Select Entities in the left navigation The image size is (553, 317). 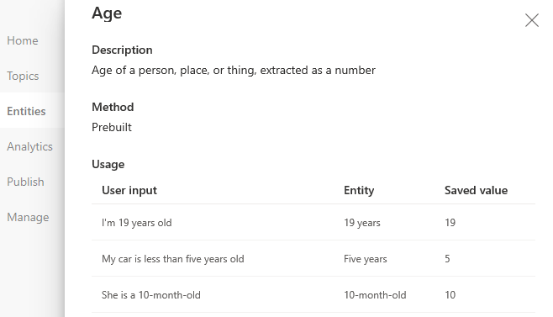point(26,111)
